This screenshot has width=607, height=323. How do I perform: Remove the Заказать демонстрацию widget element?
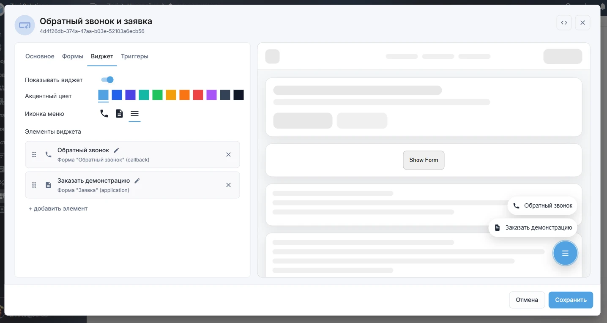(x=228, y=185)
